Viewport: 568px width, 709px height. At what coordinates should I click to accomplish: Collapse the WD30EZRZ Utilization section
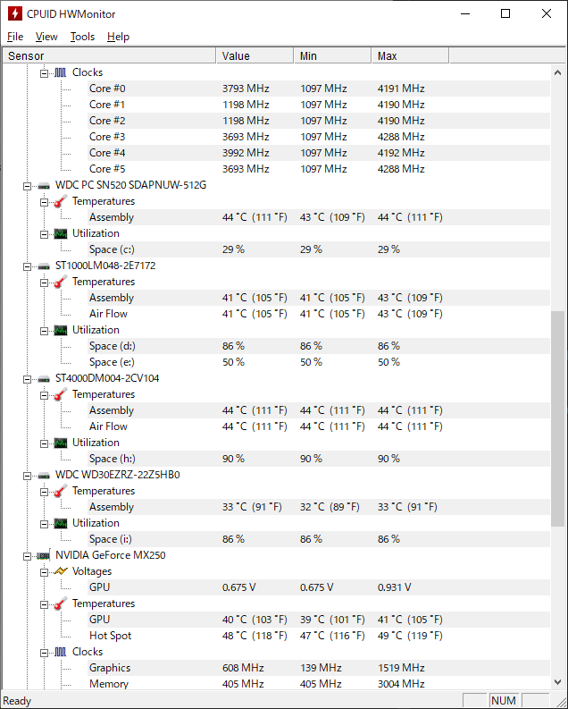pos(44,524)
